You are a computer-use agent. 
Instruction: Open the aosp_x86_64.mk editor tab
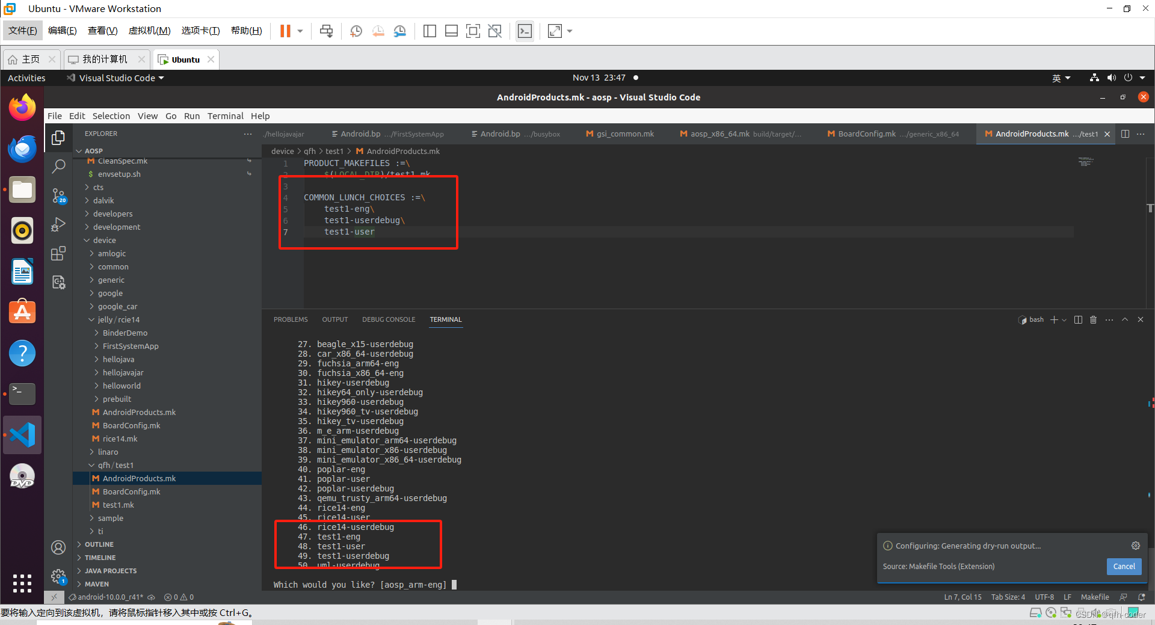(740, 134)
